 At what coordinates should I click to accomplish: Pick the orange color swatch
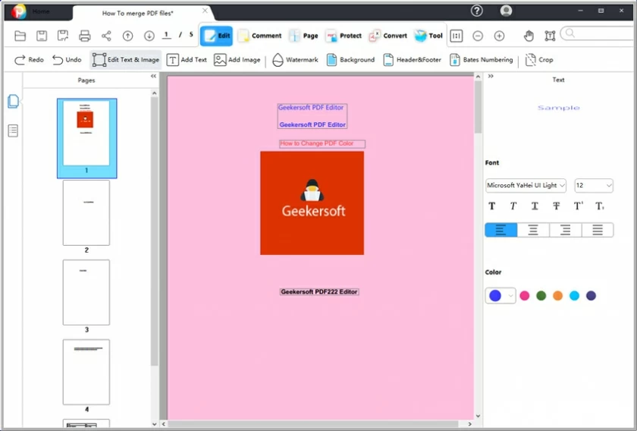point(558,296)
